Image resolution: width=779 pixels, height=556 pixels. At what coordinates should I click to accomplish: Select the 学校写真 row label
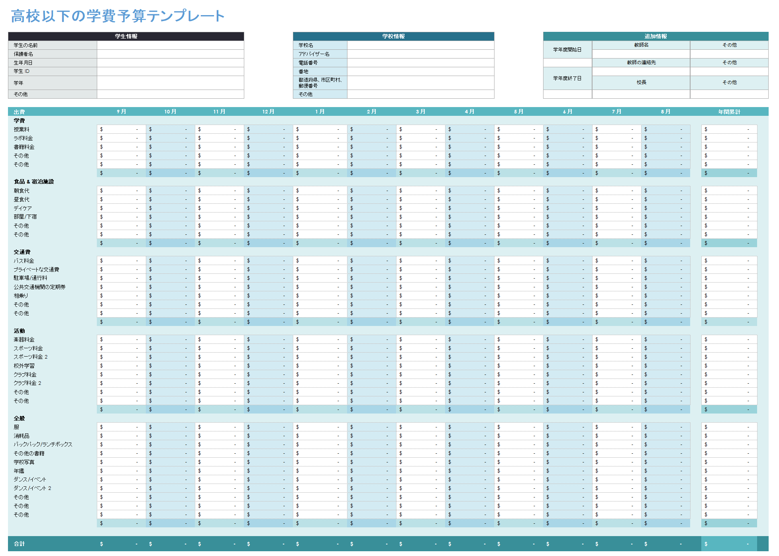pyautogui.click(x=24, y=462)
